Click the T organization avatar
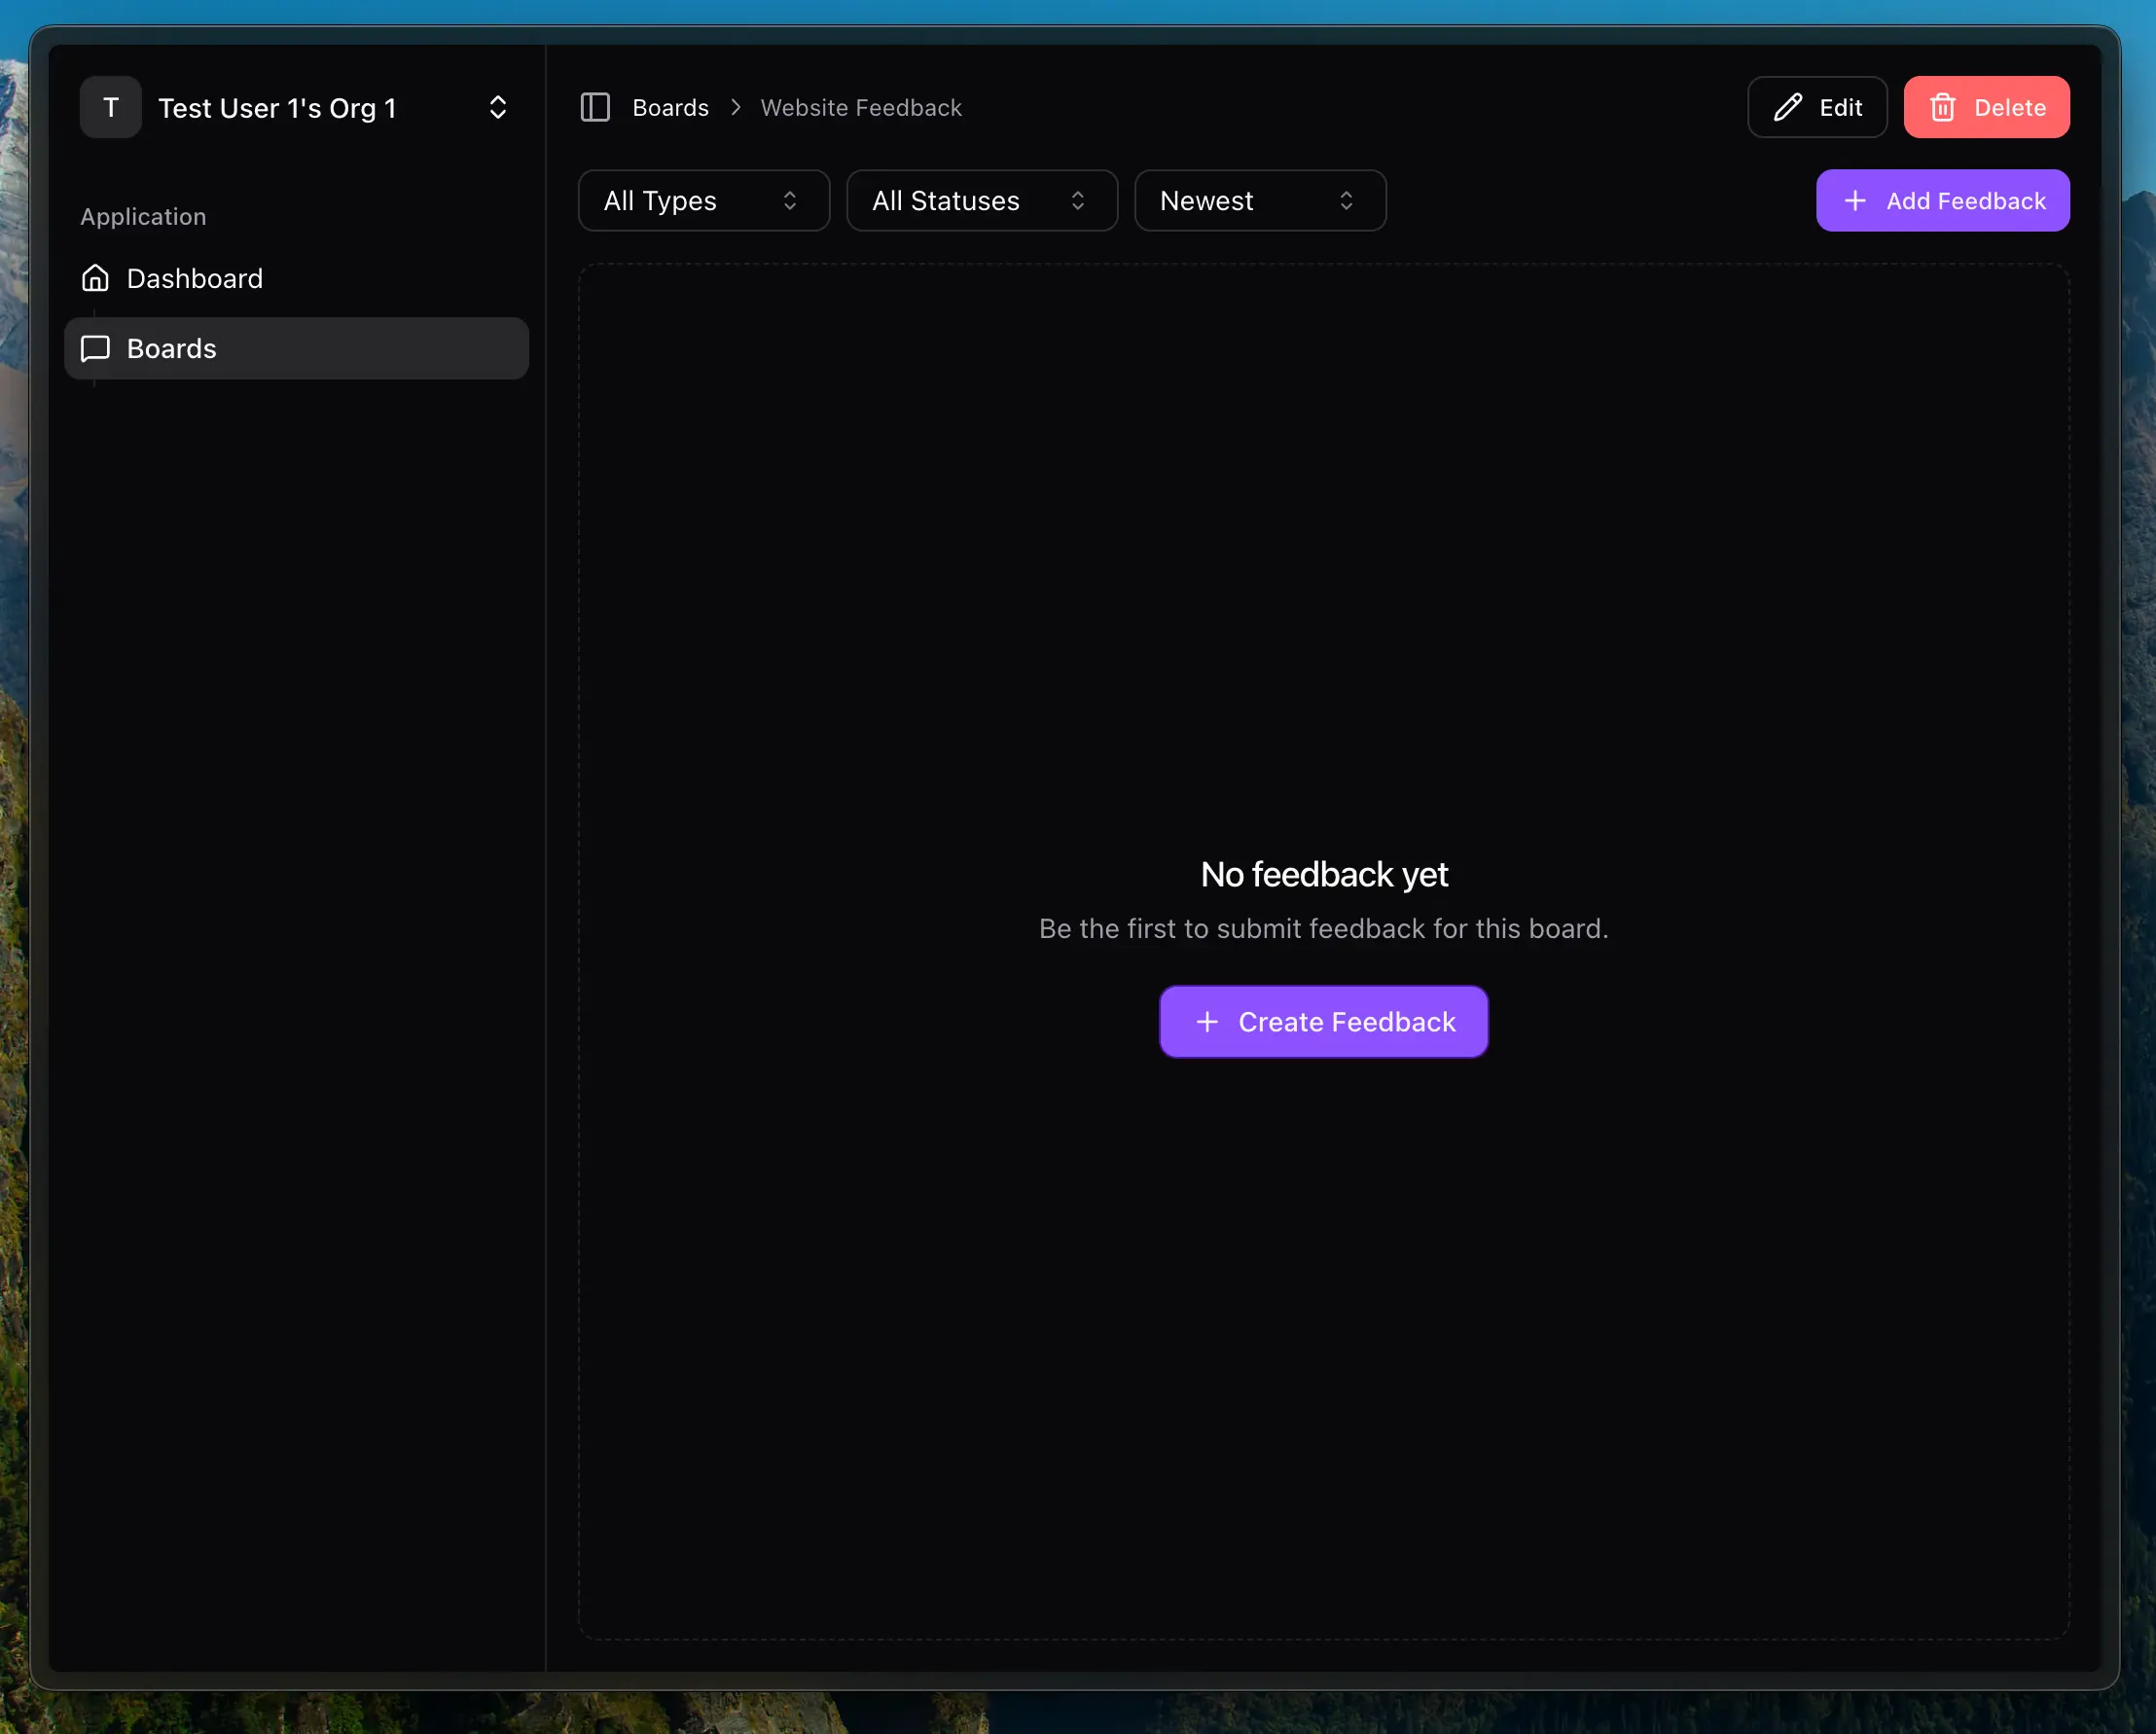 [111, 107]
